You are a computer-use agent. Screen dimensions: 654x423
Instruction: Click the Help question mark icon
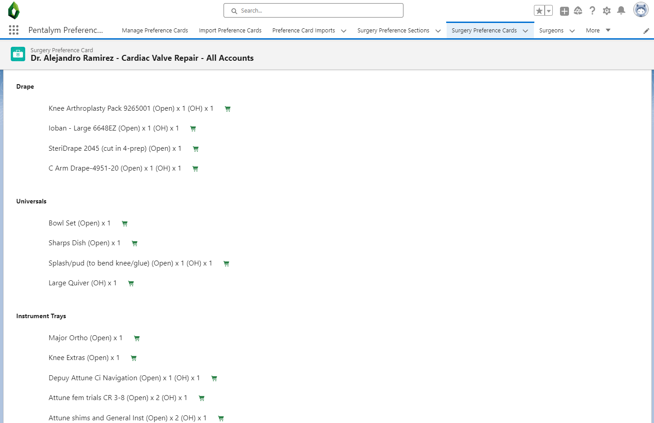(x=592, y=11)
